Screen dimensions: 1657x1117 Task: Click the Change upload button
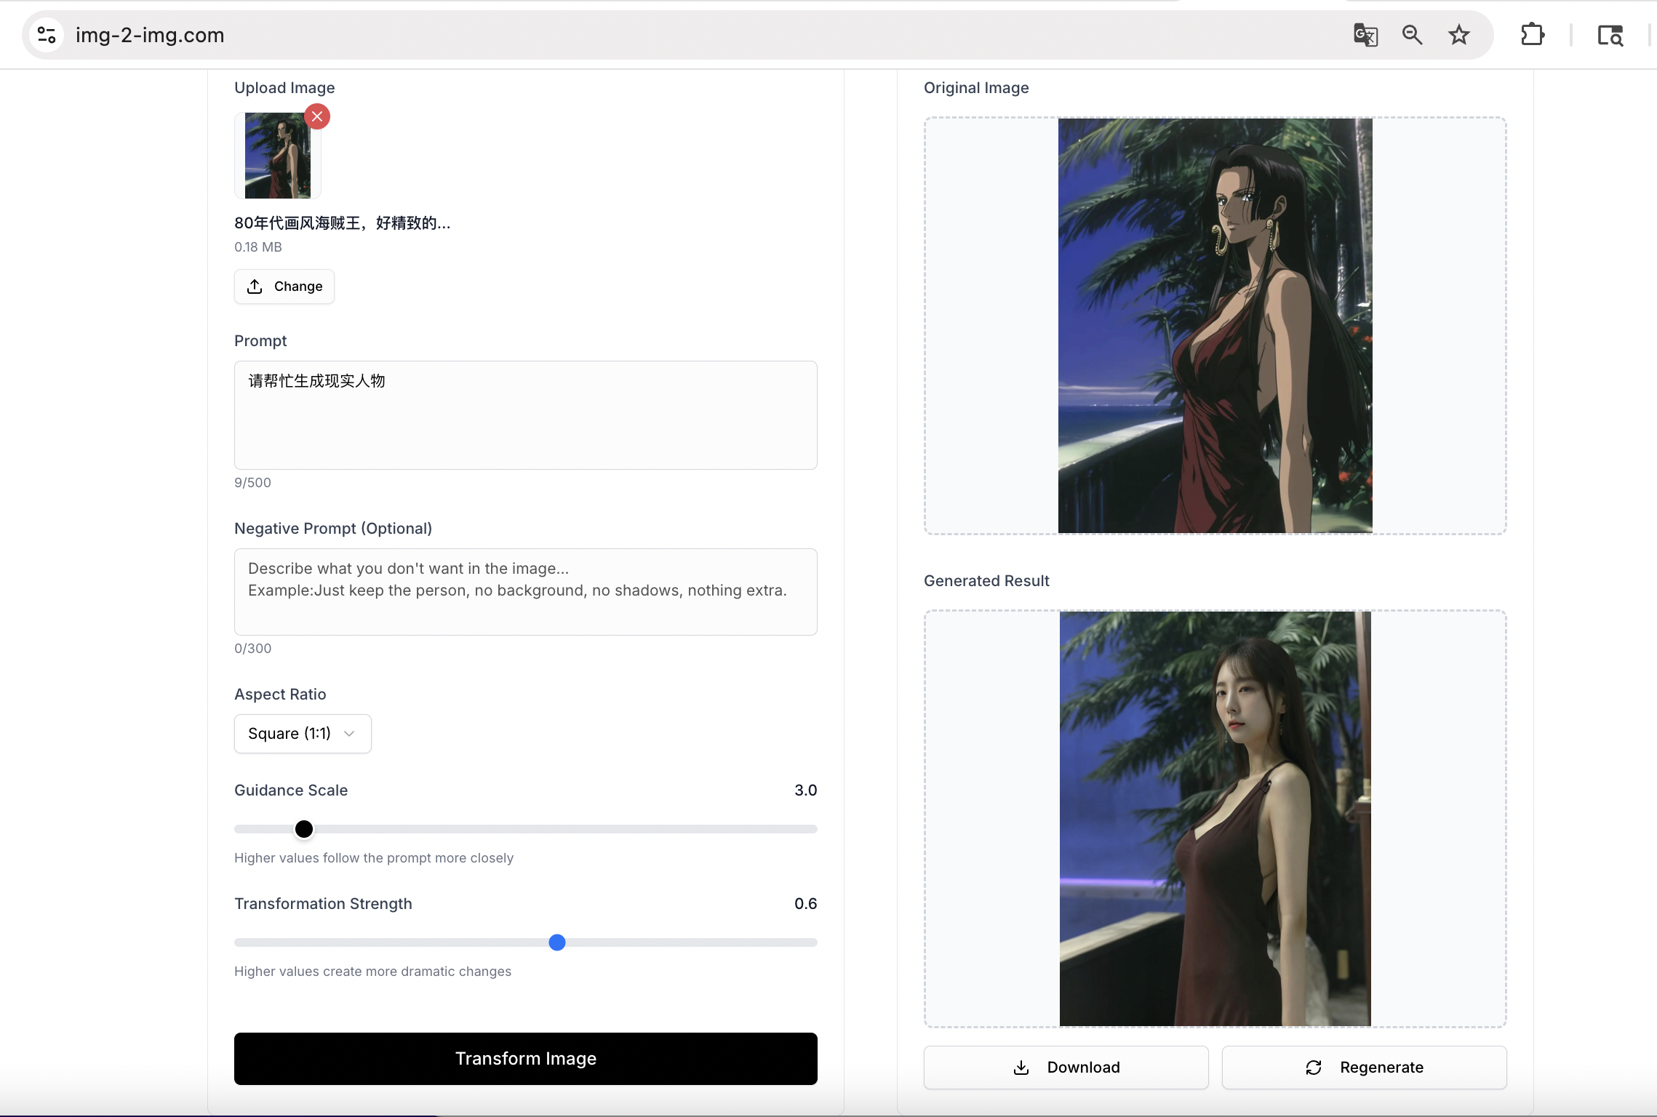[284, 287]
